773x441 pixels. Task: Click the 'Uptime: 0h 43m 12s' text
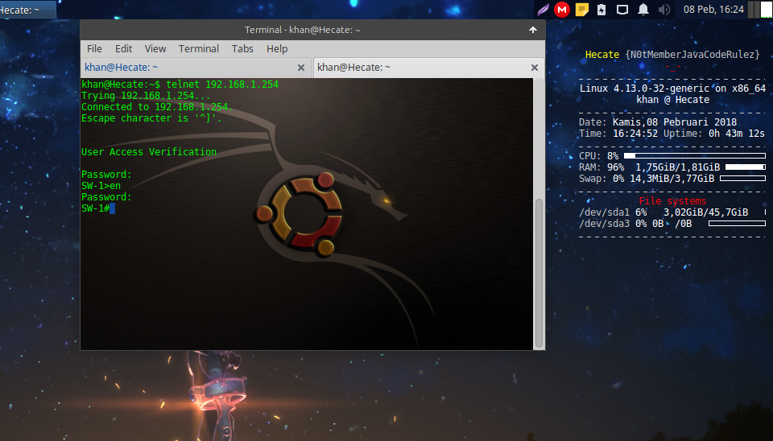pyautogui.click(x=714, y=134)
